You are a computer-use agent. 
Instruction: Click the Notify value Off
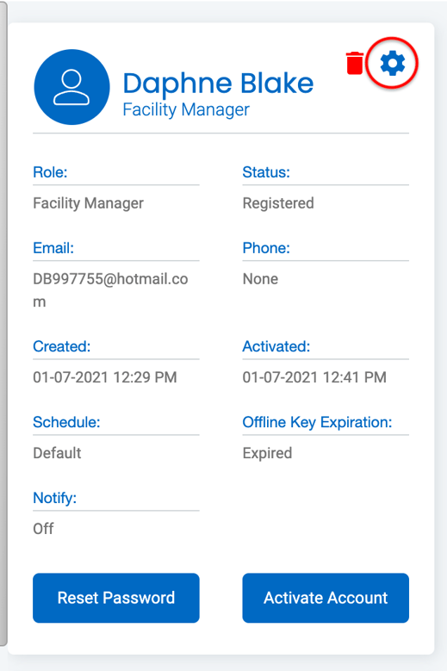point(44,529)
